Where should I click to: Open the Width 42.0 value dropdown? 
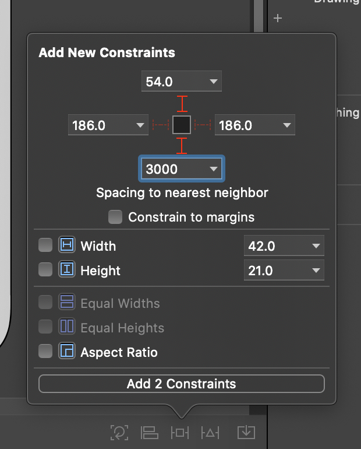point(316,246)
